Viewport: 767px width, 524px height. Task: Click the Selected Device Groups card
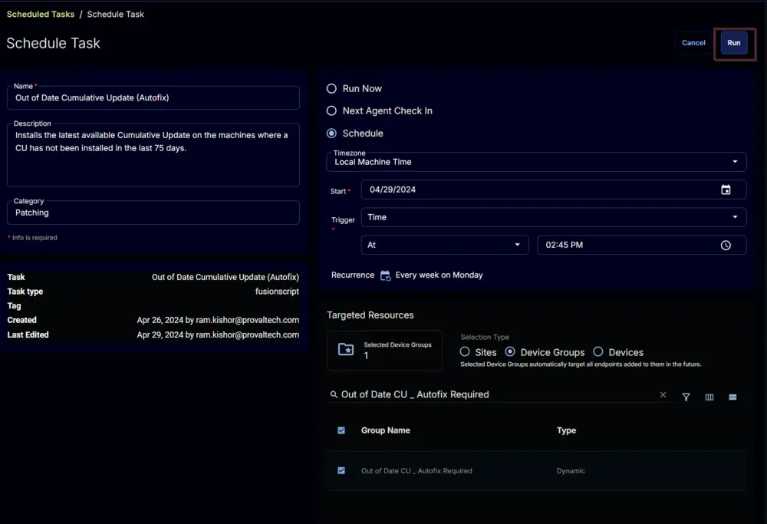point(384,351)
